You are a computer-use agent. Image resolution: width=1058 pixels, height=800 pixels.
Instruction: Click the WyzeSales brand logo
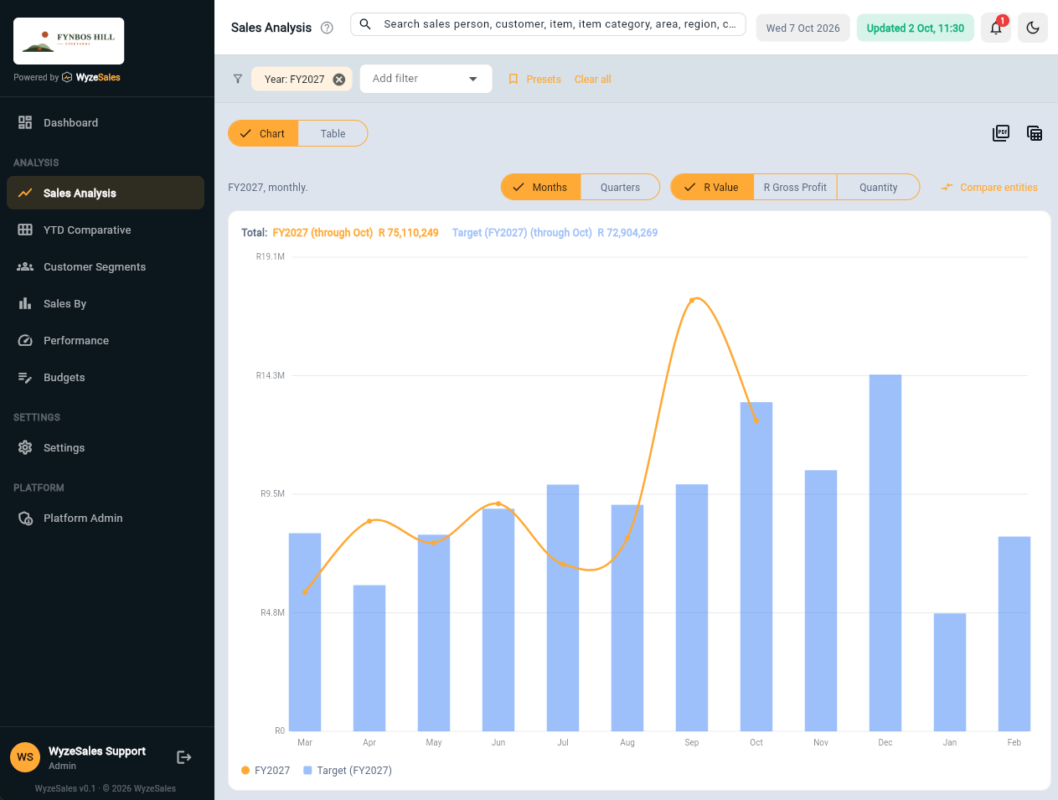pos(91,77)
